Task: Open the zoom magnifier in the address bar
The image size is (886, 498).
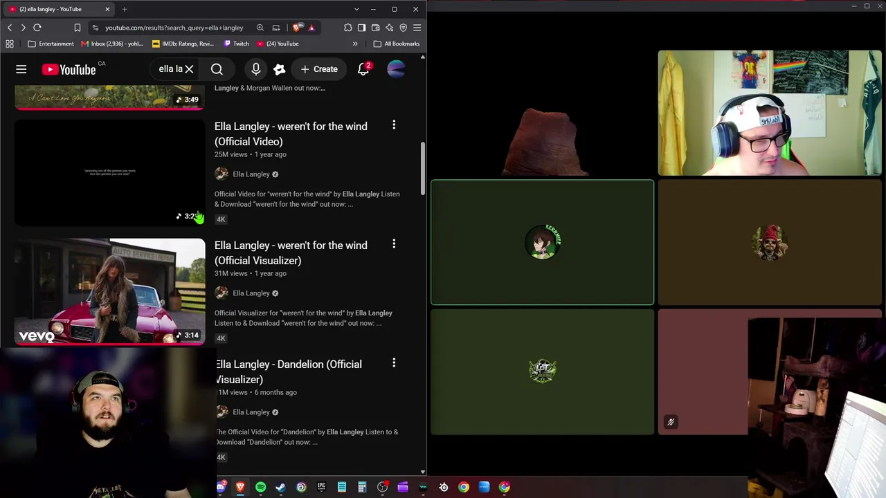Action: click(x=260, y=28)
